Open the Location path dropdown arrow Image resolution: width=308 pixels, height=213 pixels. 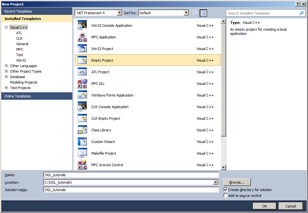(x=216, y=182)
